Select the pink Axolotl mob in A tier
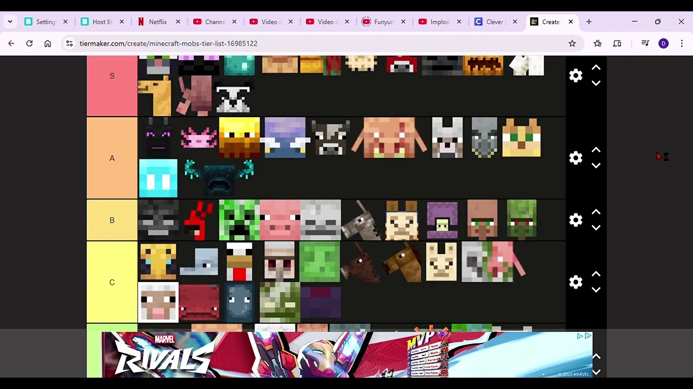 click(x=199, y=138)
